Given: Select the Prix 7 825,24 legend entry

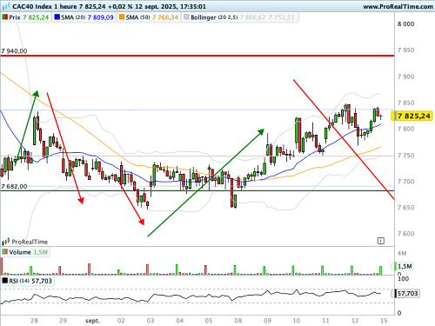Looking at the screenshot, I should 26,17.
